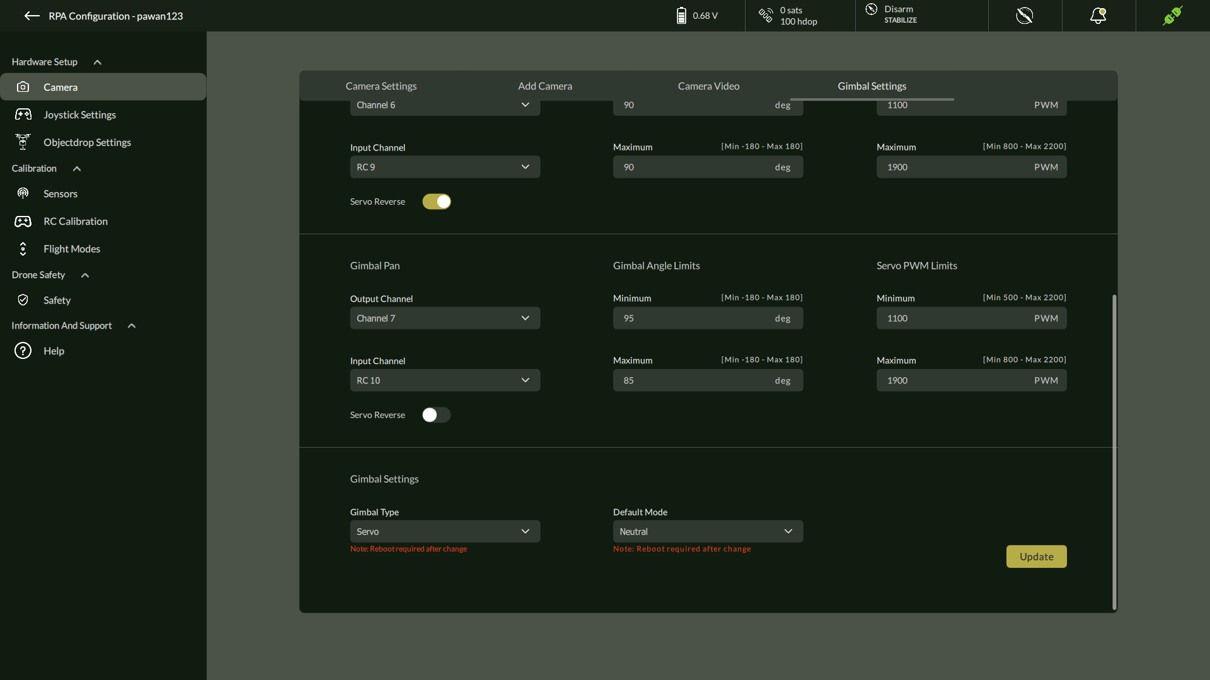Switch to the Camera Settings tab
This screenshot has height=680, width=1210.
381,86
